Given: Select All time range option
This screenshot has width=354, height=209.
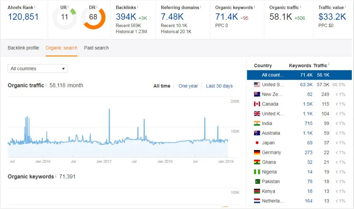Looking at the screenshot, I should pyautogui.click(x=162, y=86).
